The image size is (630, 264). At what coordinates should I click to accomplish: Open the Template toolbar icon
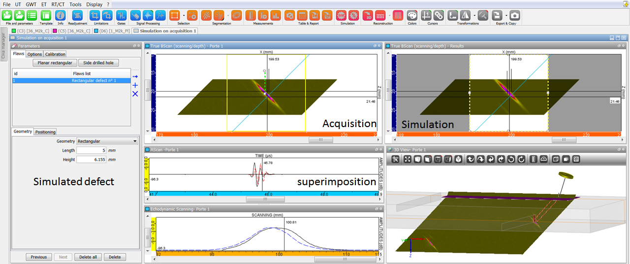click(46, 15)
